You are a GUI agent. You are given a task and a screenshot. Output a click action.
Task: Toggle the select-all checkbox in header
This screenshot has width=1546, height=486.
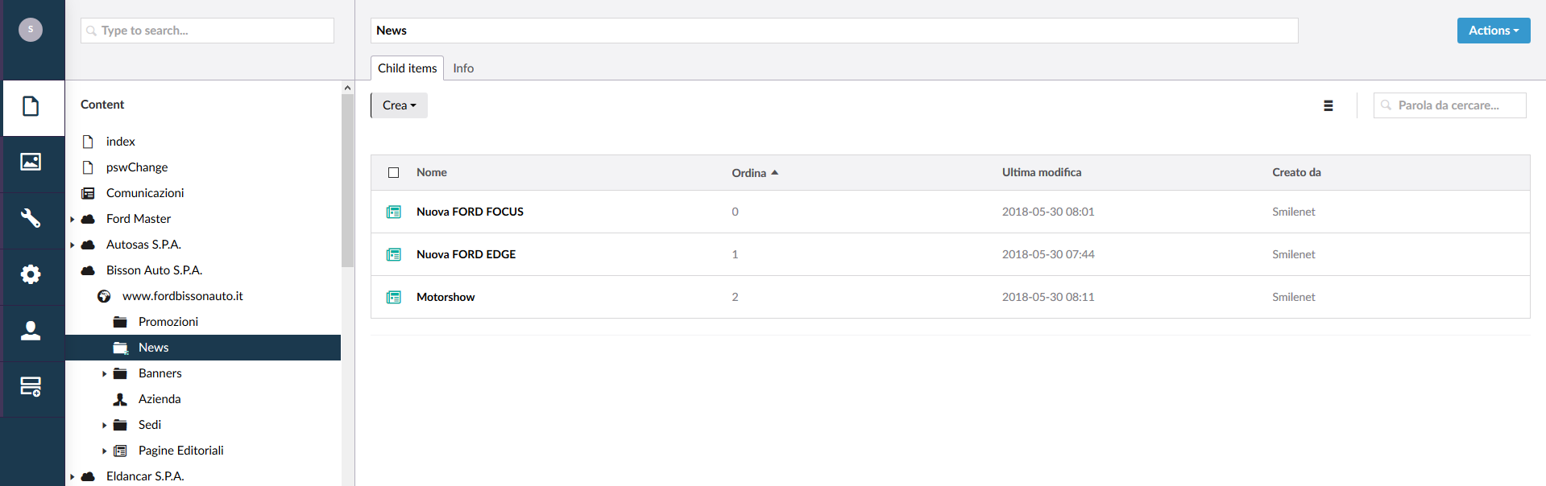(394, 173)
